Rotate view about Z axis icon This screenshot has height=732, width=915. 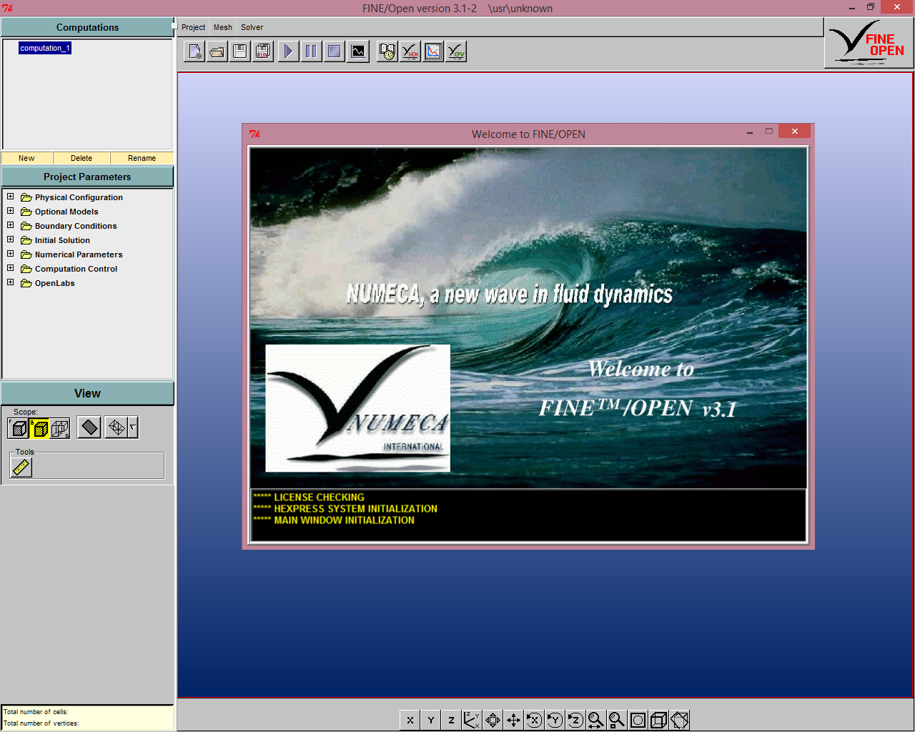click(576, 720)
